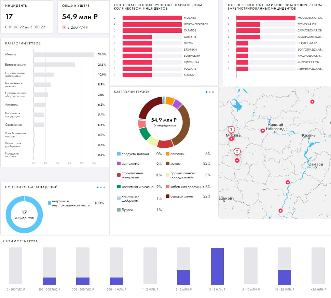Select the Московская об. bar in regions chart

click(266, 18)
